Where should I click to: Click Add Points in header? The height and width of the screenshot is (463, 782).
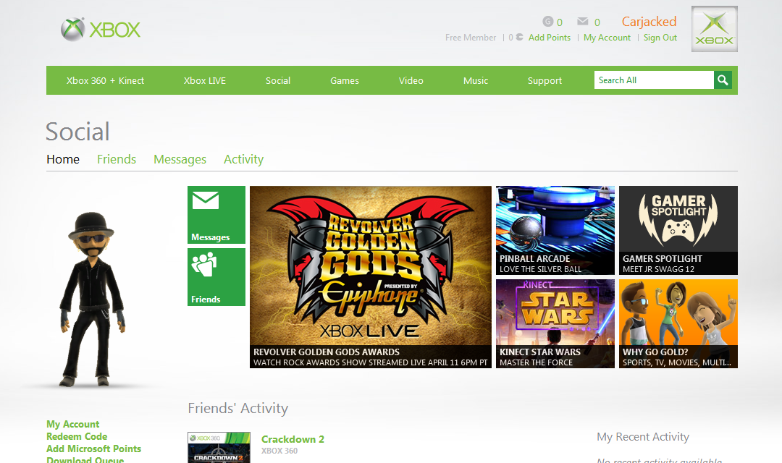[x=549, y=38]
